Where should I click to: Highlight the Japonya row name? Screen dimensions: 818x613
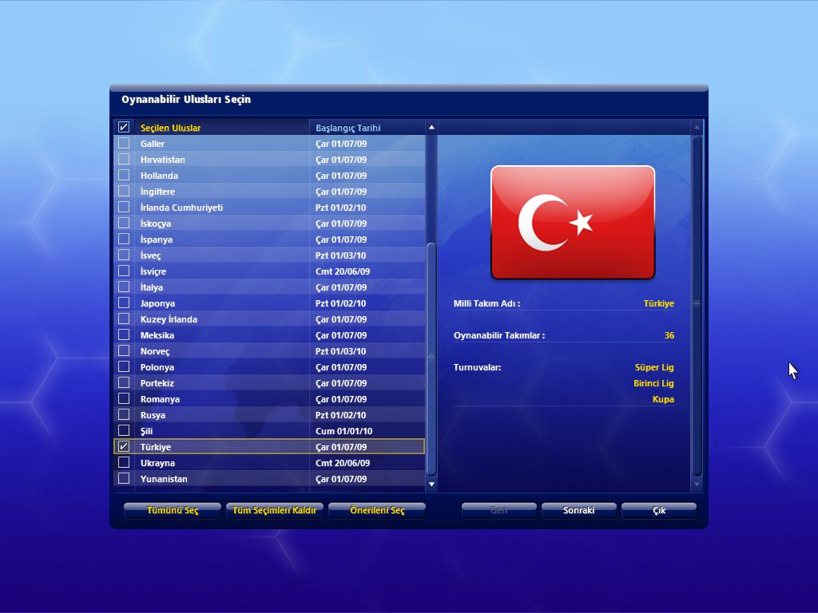(157, 303)
